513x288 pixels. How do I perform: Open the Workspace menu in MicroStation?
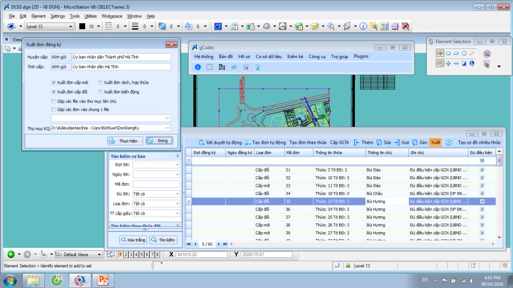pyautogui.click(x=111, y=16)
